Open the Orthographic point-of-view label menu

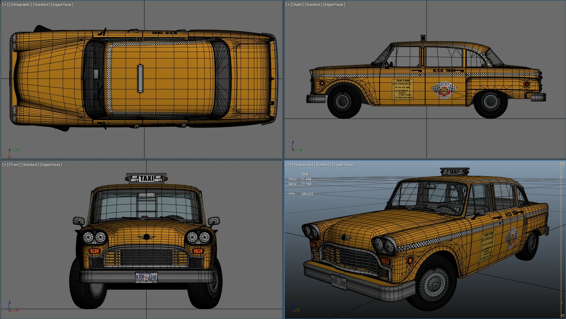(x=20, y=4)
